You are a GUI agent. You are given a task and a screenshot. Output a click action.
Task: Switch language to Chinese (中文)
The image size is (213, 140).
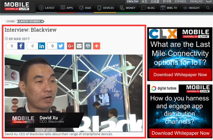pyautogui.click(x=144, y=2)
